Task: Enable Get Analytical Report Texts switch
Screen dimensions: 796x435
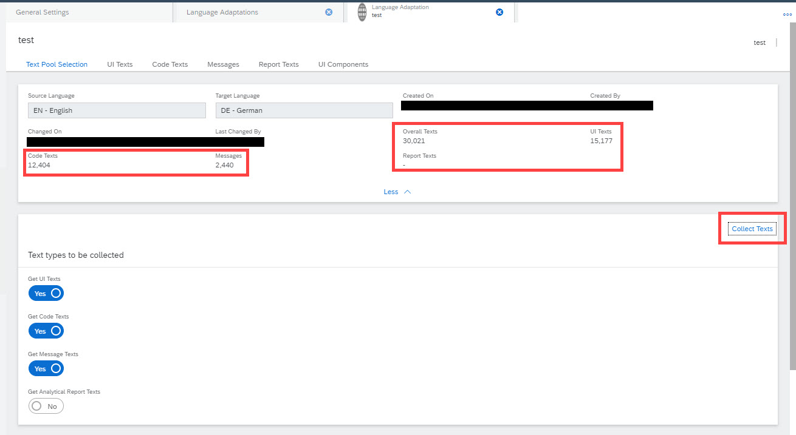Action: (46, 406)
